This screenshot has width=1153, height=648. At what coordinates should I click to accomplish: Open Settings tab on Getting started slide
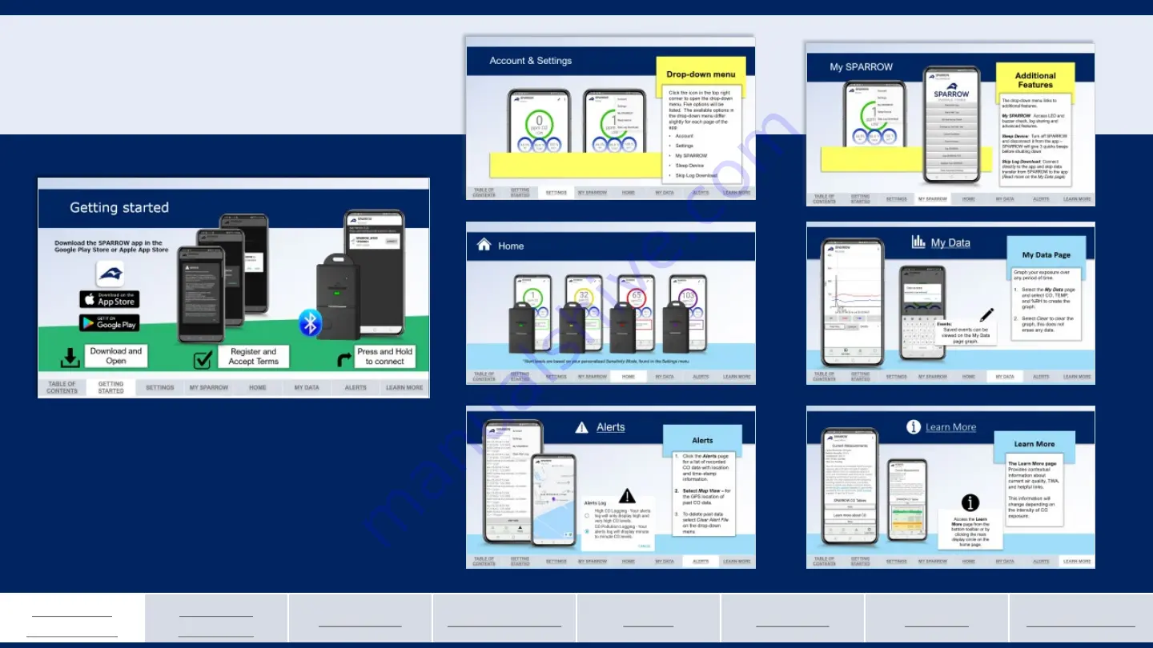pos(159,387)
